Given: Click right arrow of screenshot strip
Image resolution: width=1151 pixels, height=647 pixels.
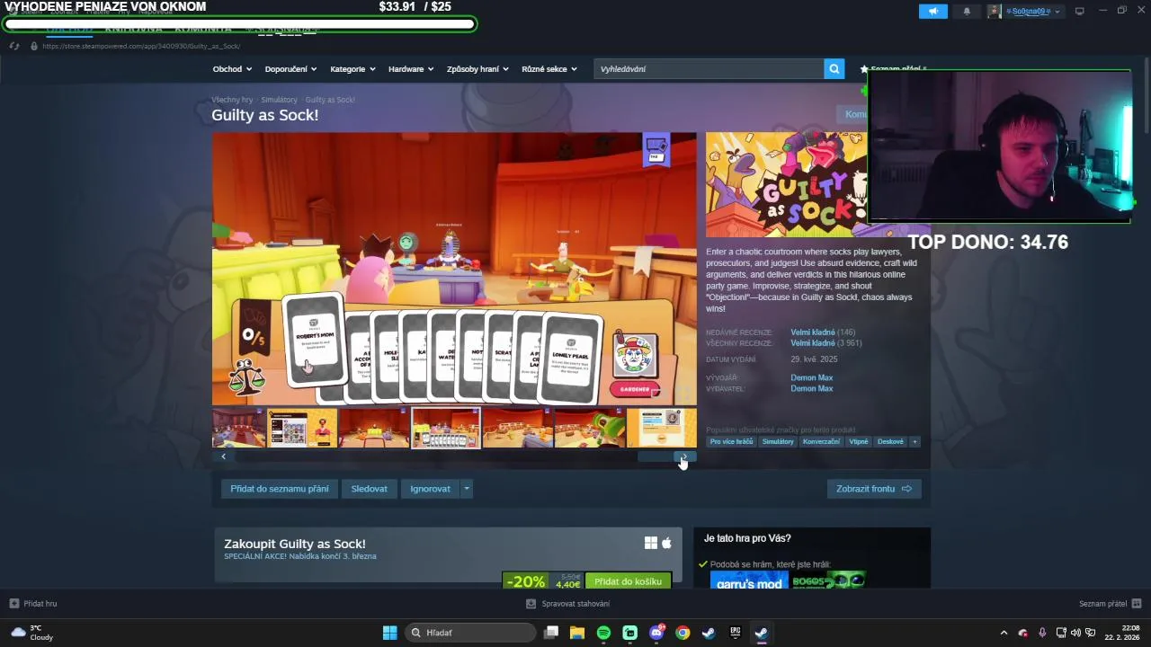Looking at the screenshot, I should point(684,456).
